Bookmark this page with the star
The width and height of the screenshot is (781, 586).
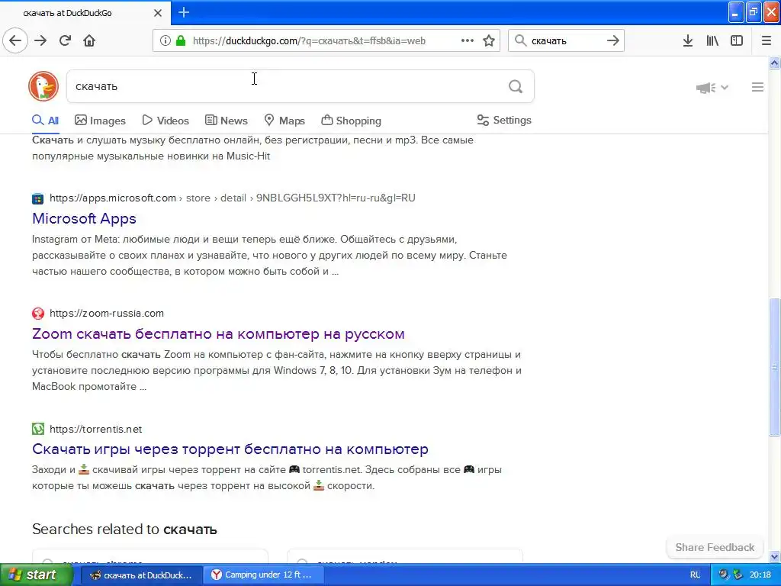tap(489, 40)
